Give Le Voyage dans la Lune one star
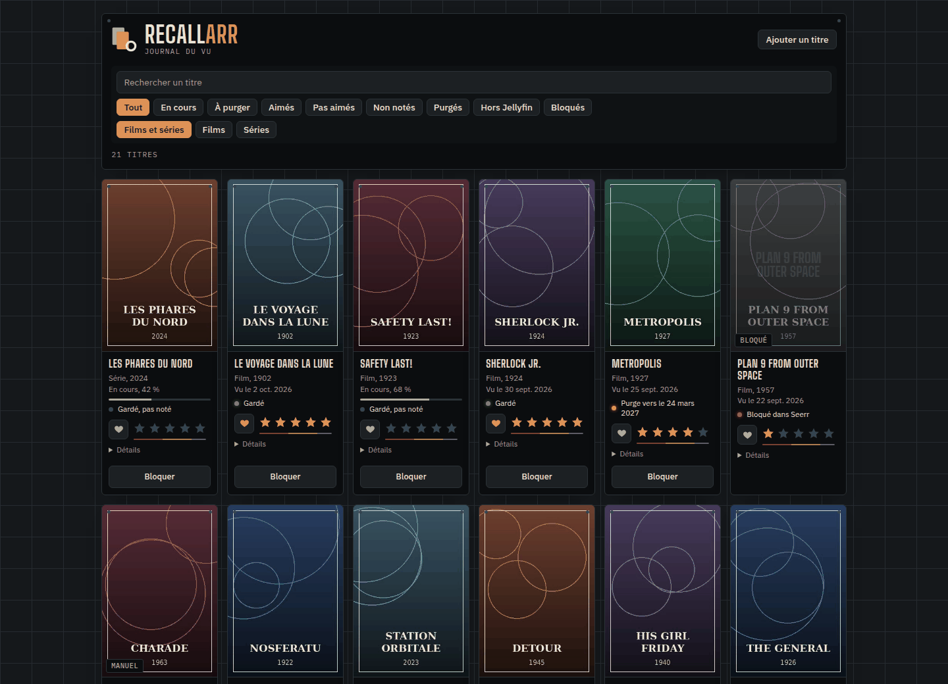This screenshot has width=948, height=684. tap(265, 423)
